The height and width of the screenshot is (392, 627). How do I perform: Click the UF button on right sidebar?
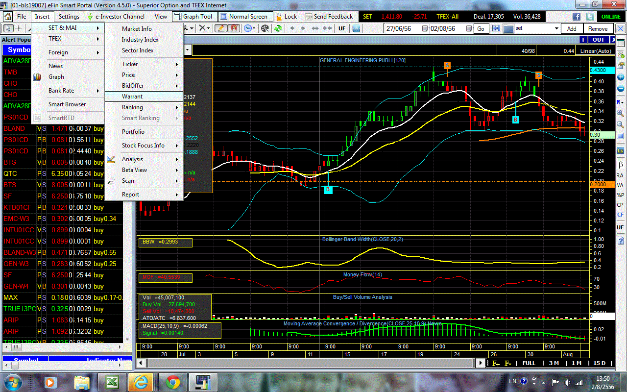click(x=620, y=228)
